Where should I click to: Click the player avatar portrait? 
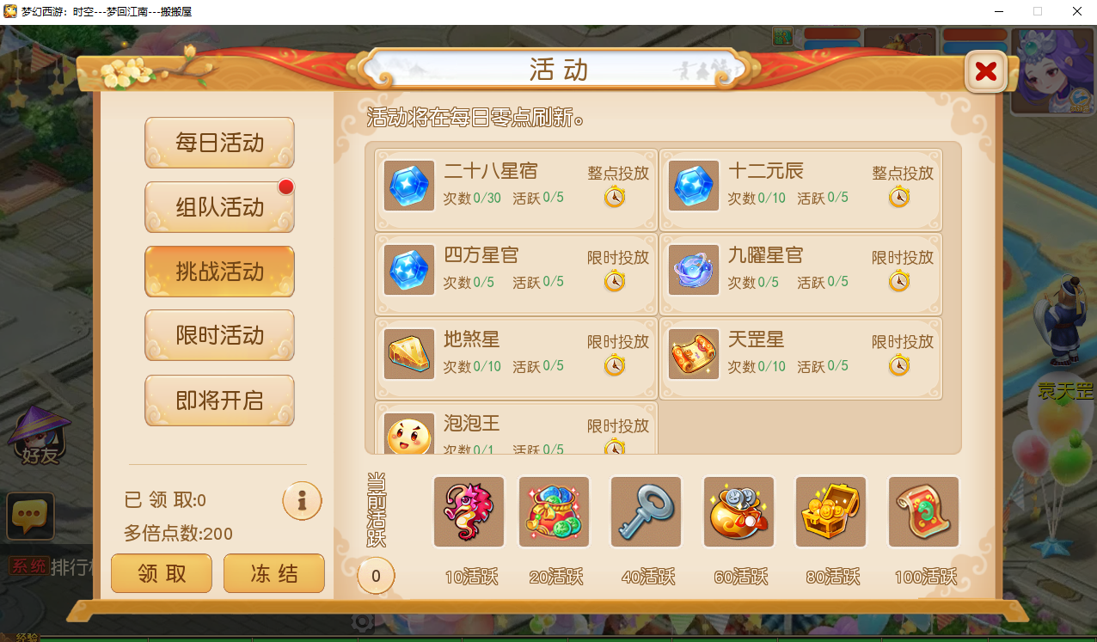click(1053, 70)
